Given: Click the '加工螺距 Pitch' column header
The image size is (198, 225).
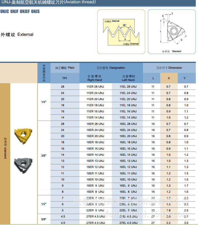Looking at the screenshot, I should pos(65,68).
